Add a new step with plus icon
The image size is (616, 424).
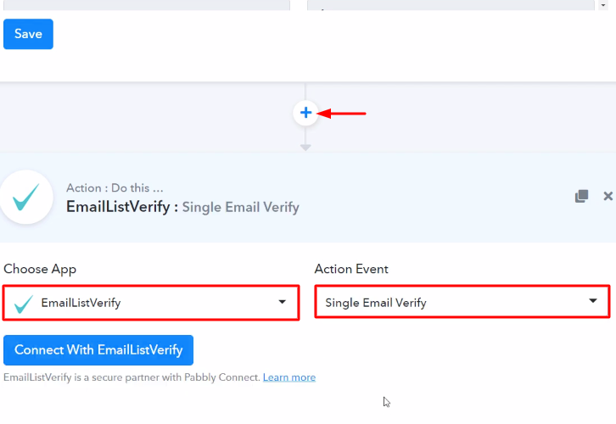(x=305, y=113)
